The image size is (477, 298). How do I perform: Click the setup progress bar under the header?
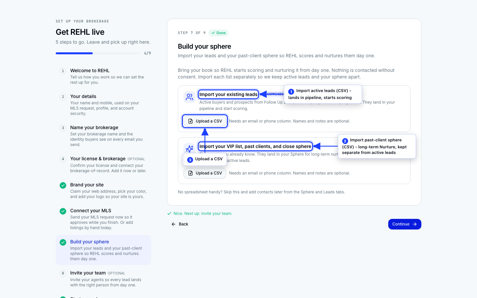click(x=98, y=53)
